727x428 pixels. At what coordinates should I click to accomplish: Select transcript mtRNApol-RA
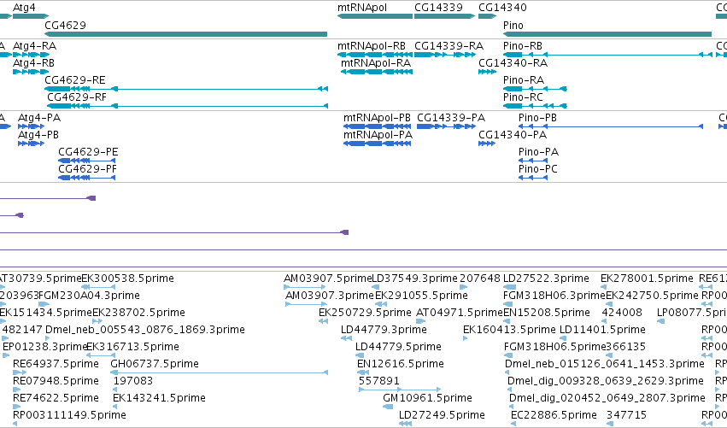376,63
